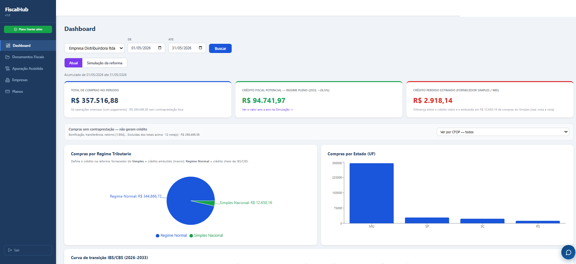Click the Documentos Fiscais folder icon
The width and height of the screenshot is (576, 264).
pyautogui.click(x=7, y=57)
